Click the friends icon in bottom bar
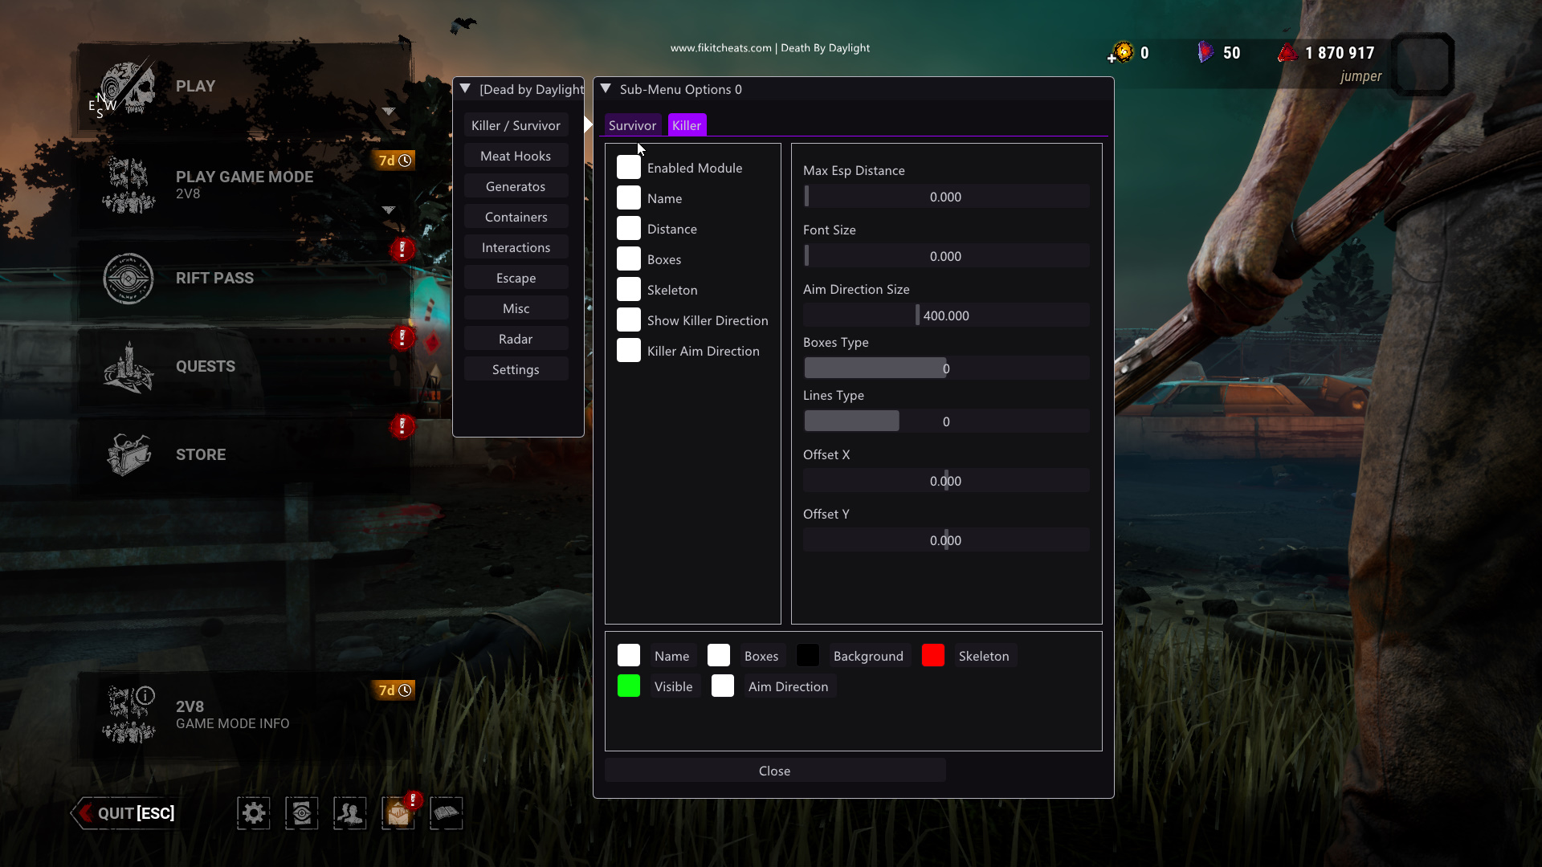This screenshot has width=1542, height=867. (350, 813)
